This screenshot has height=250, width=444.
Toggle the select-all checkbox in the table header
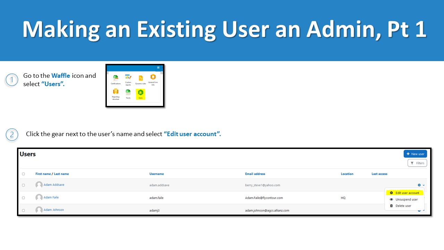coord(23,174)
